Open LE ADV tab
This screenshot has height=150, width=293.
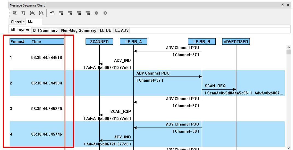[122, 30]
